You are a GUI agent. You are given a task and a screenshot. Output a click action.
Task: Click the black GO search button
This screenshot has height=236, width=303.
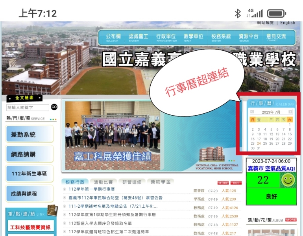point(54,107)
